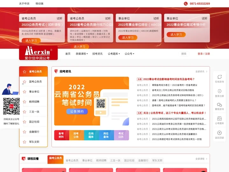This screenshot has width=229, height=172.
Task: Click the 返回顶部 up-arrow icon
Action: [x=219, y=133]
